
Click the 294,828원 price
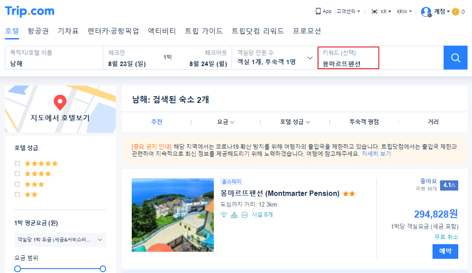436,214
